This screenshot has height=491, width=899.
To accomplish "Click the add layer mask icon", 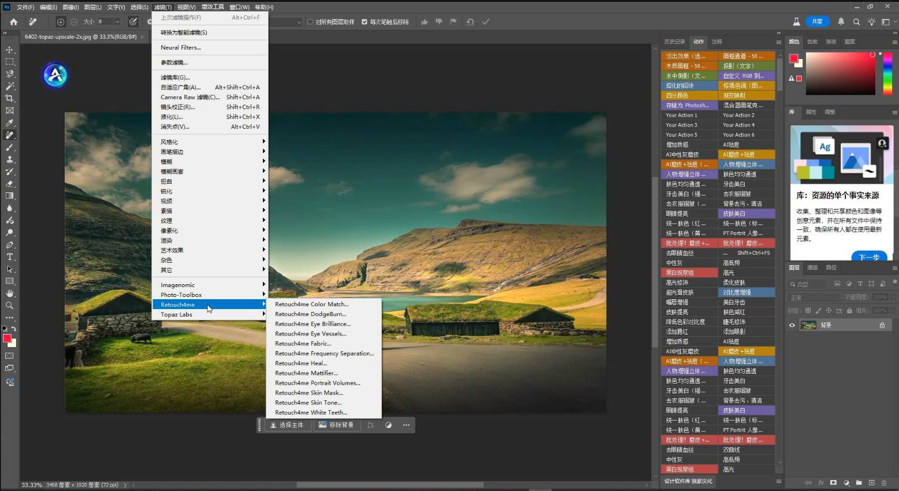I will [x=833, y=482].
